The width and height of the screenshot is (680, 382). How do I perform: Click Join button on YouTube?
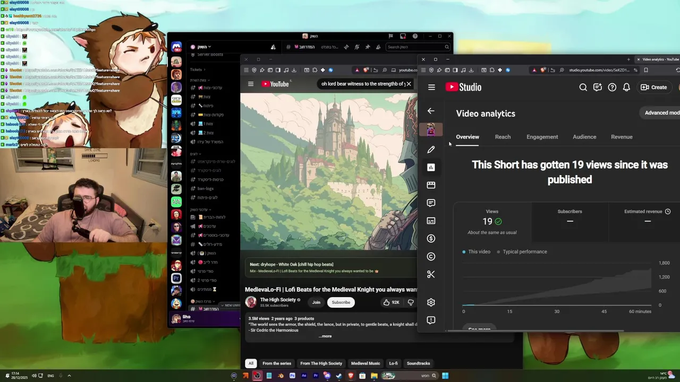tap(316, 302)
